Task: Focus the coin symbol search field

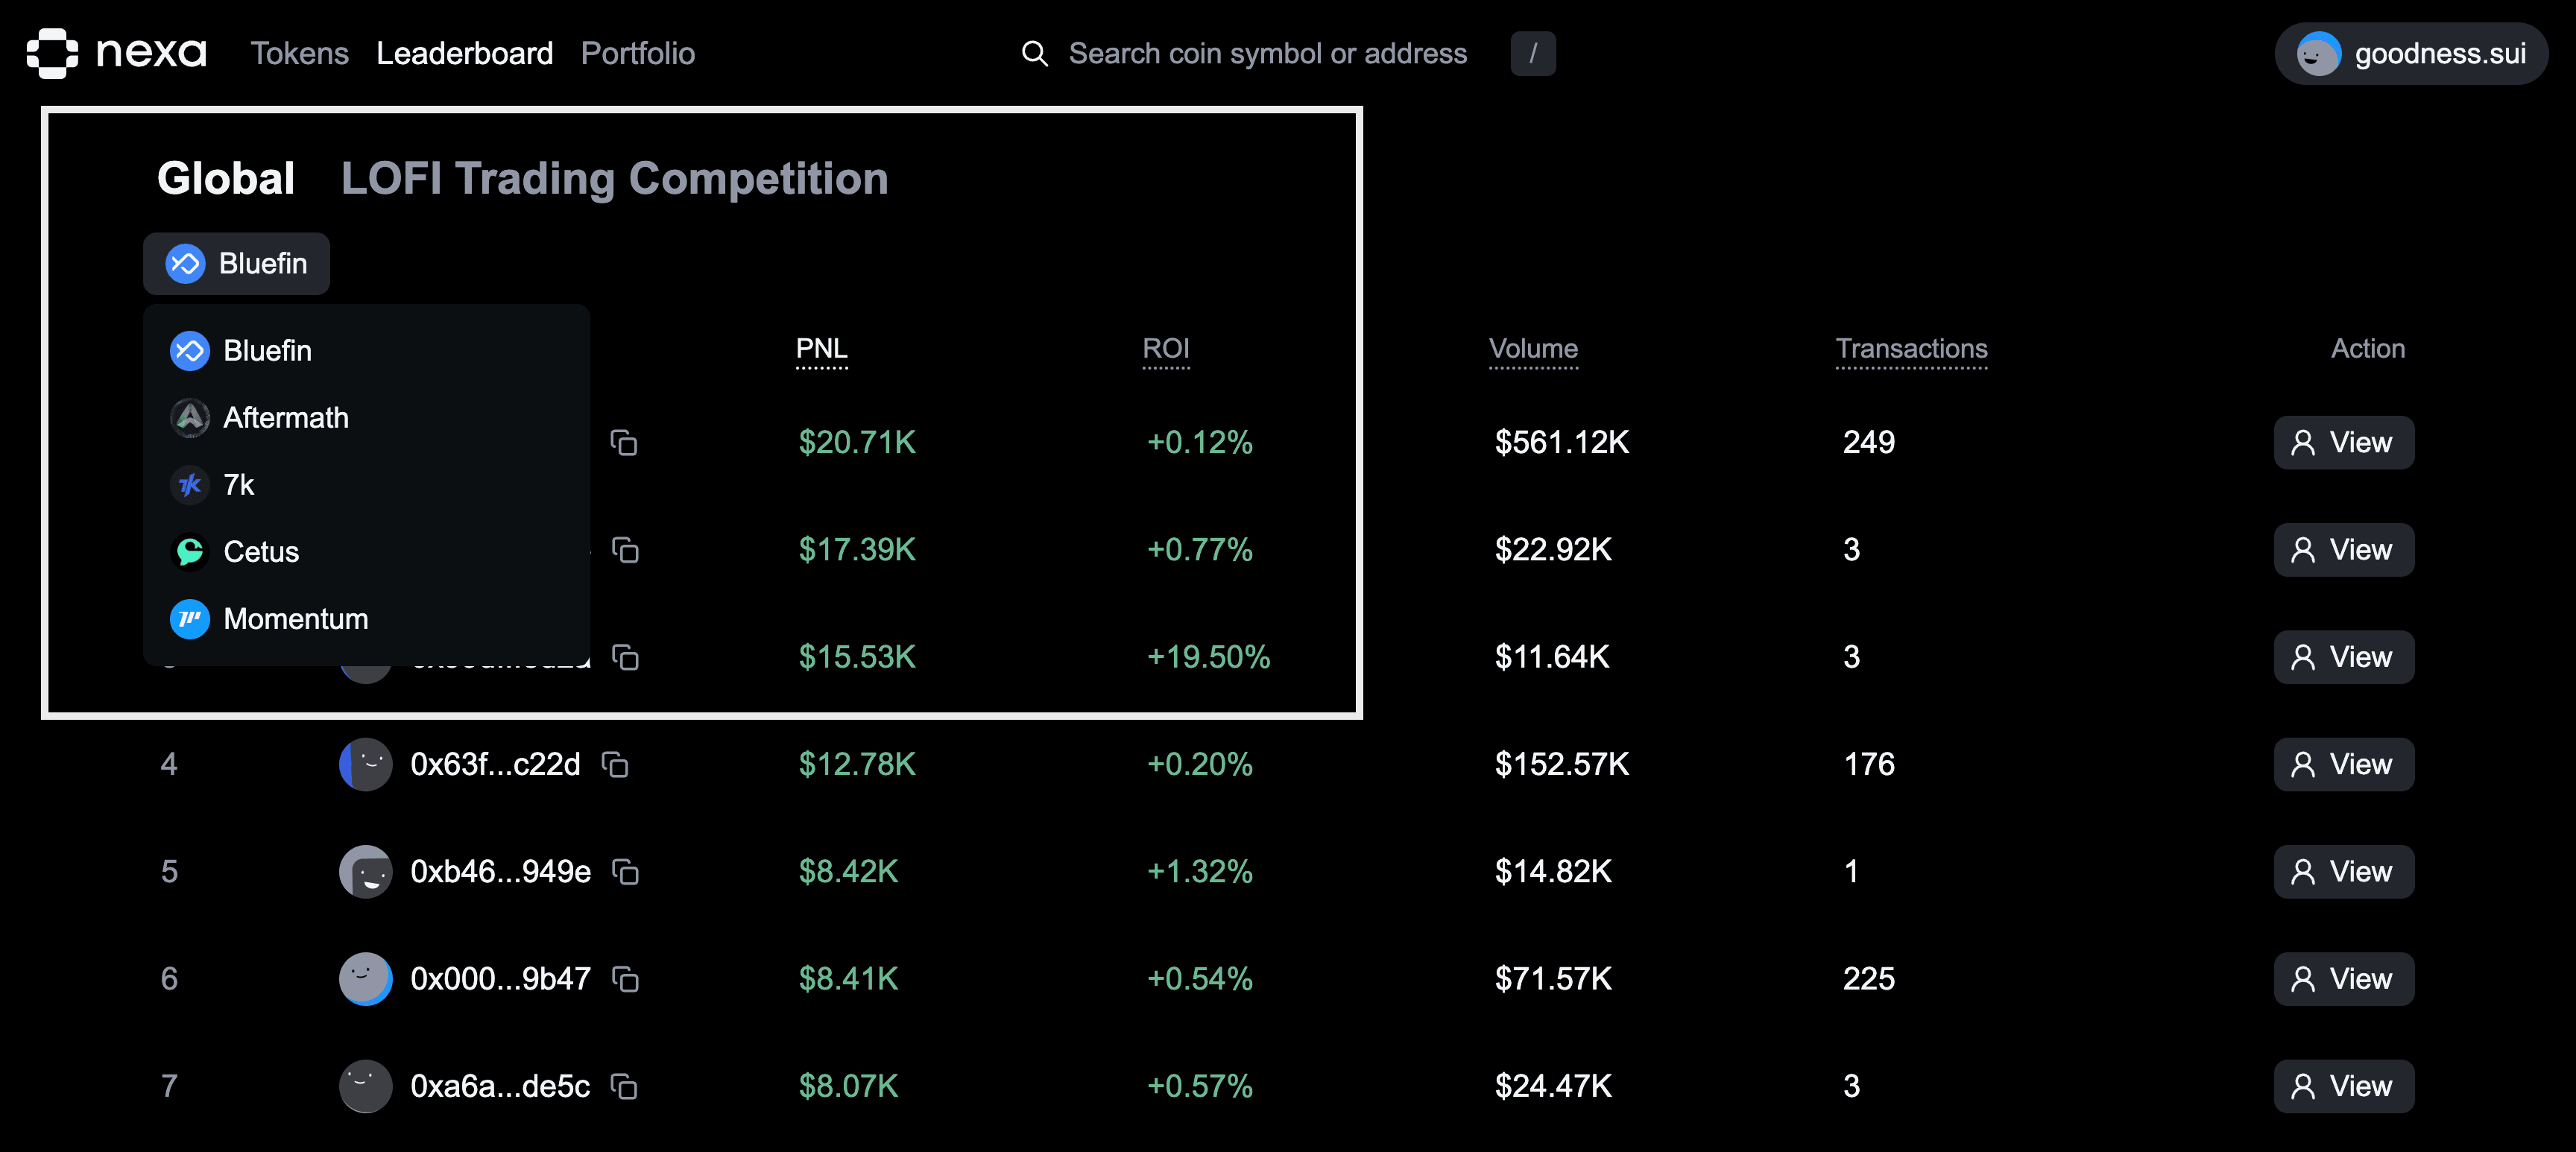Action: pos(1267,54)
